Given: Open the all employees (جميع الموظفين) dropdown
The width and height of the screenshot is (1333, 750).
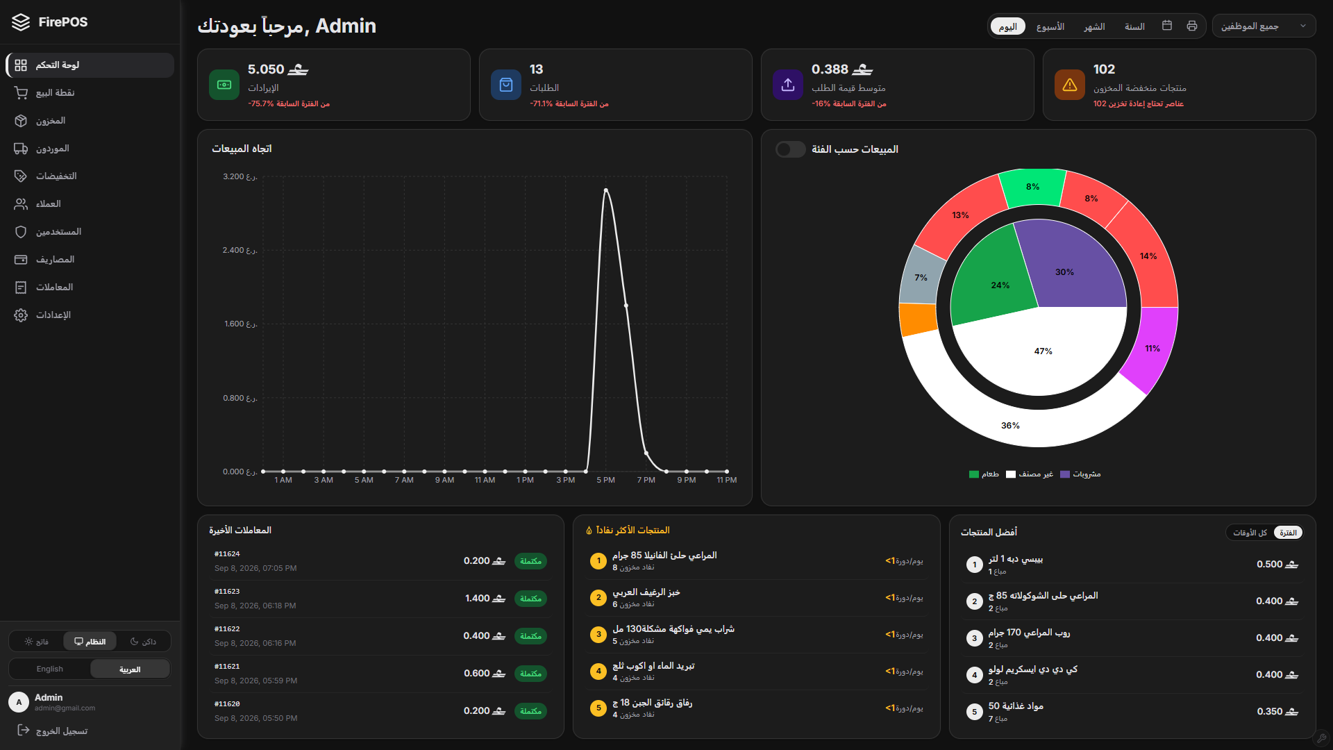Looking at the screenshot, I should click(x=1264, y=26).
